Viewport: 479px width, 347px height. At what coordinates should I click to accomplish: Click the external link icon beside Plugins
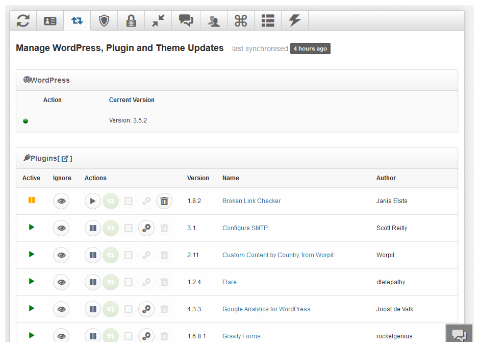tap(65, 158)
